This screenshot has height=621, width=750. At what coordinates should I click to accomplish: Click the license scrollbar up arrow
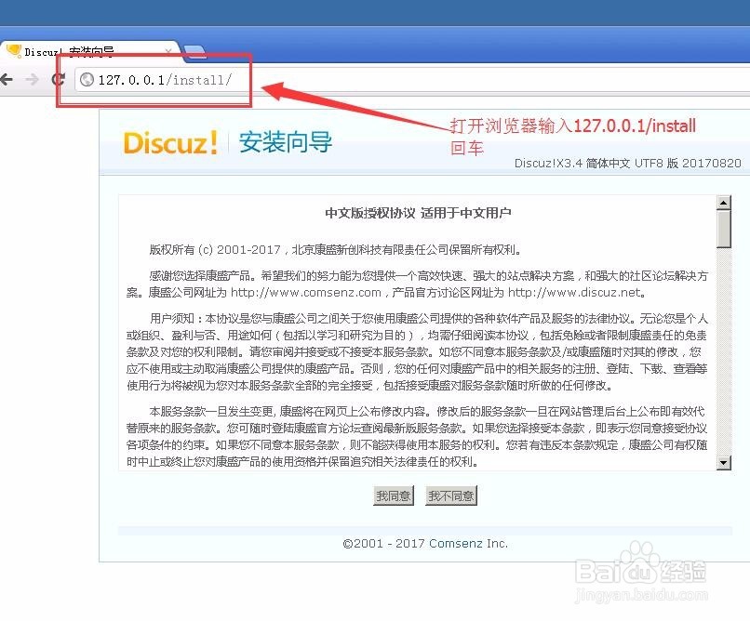click(724, 203)
